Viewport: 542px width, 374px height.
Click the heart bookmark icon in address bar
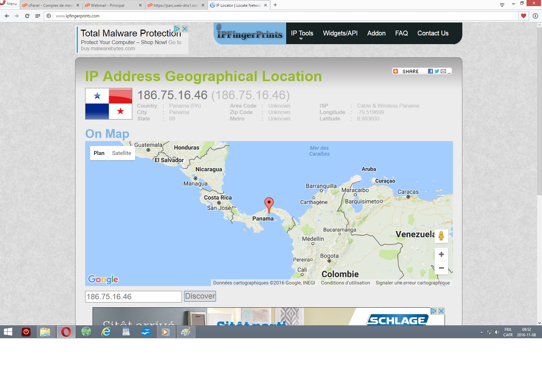pyautogui.click(x=524, y=16)
